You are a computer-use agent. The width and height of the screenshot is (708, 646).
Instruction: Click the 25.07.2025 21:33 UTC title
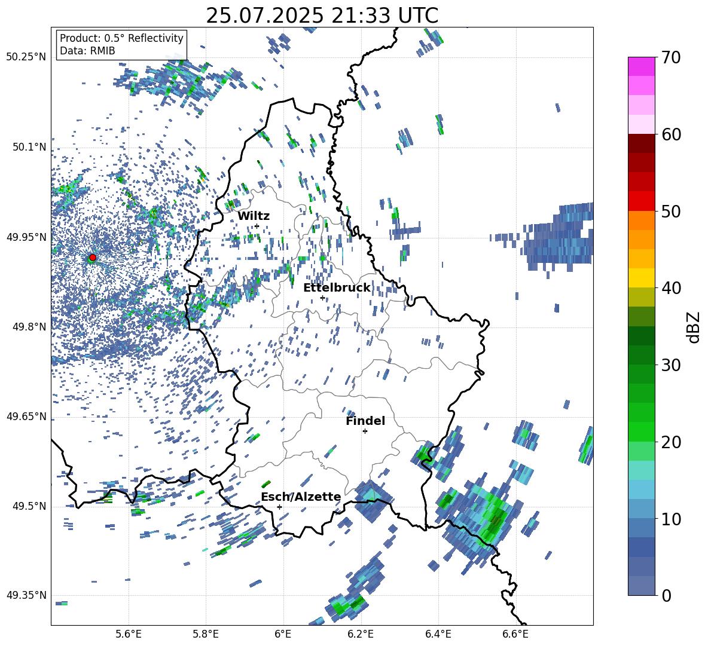point(322,16)
